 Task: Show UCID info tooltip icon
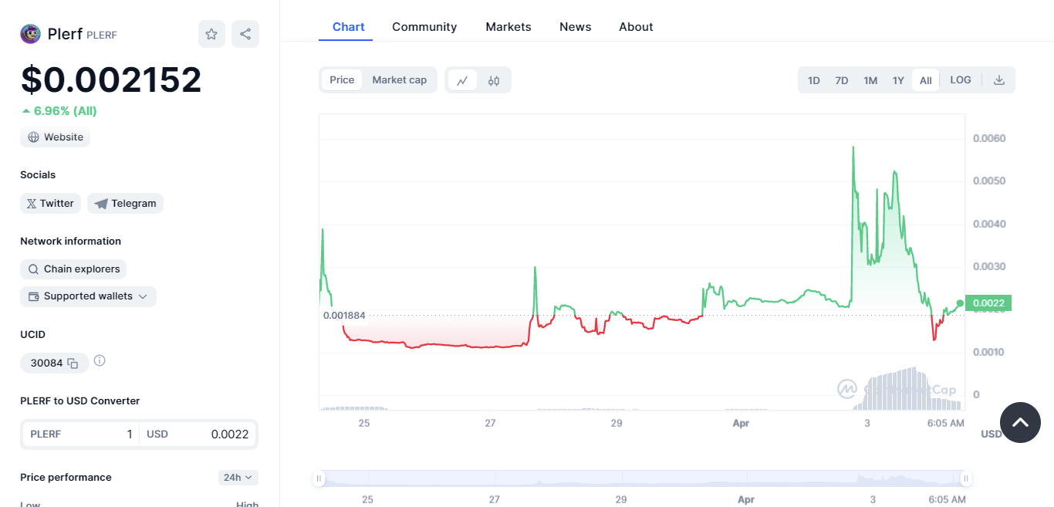(x=100, y=360)
